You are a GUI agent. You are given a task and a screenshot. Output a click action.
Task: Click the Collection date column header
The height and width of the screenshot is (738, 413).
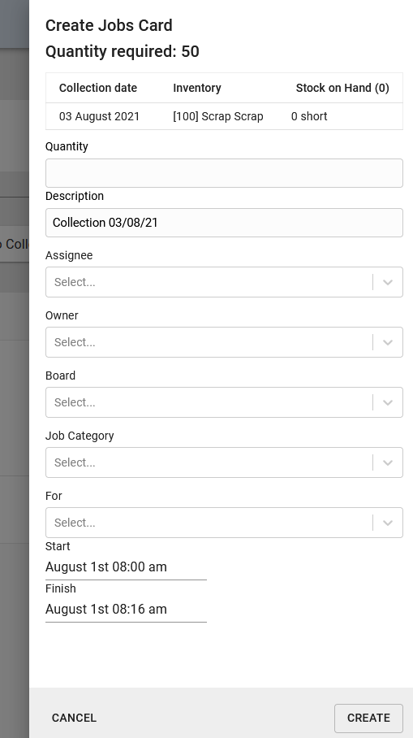[98, 88]
